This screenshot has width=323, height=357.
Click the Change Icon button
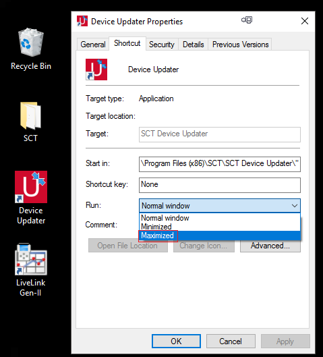click(204, 246)
